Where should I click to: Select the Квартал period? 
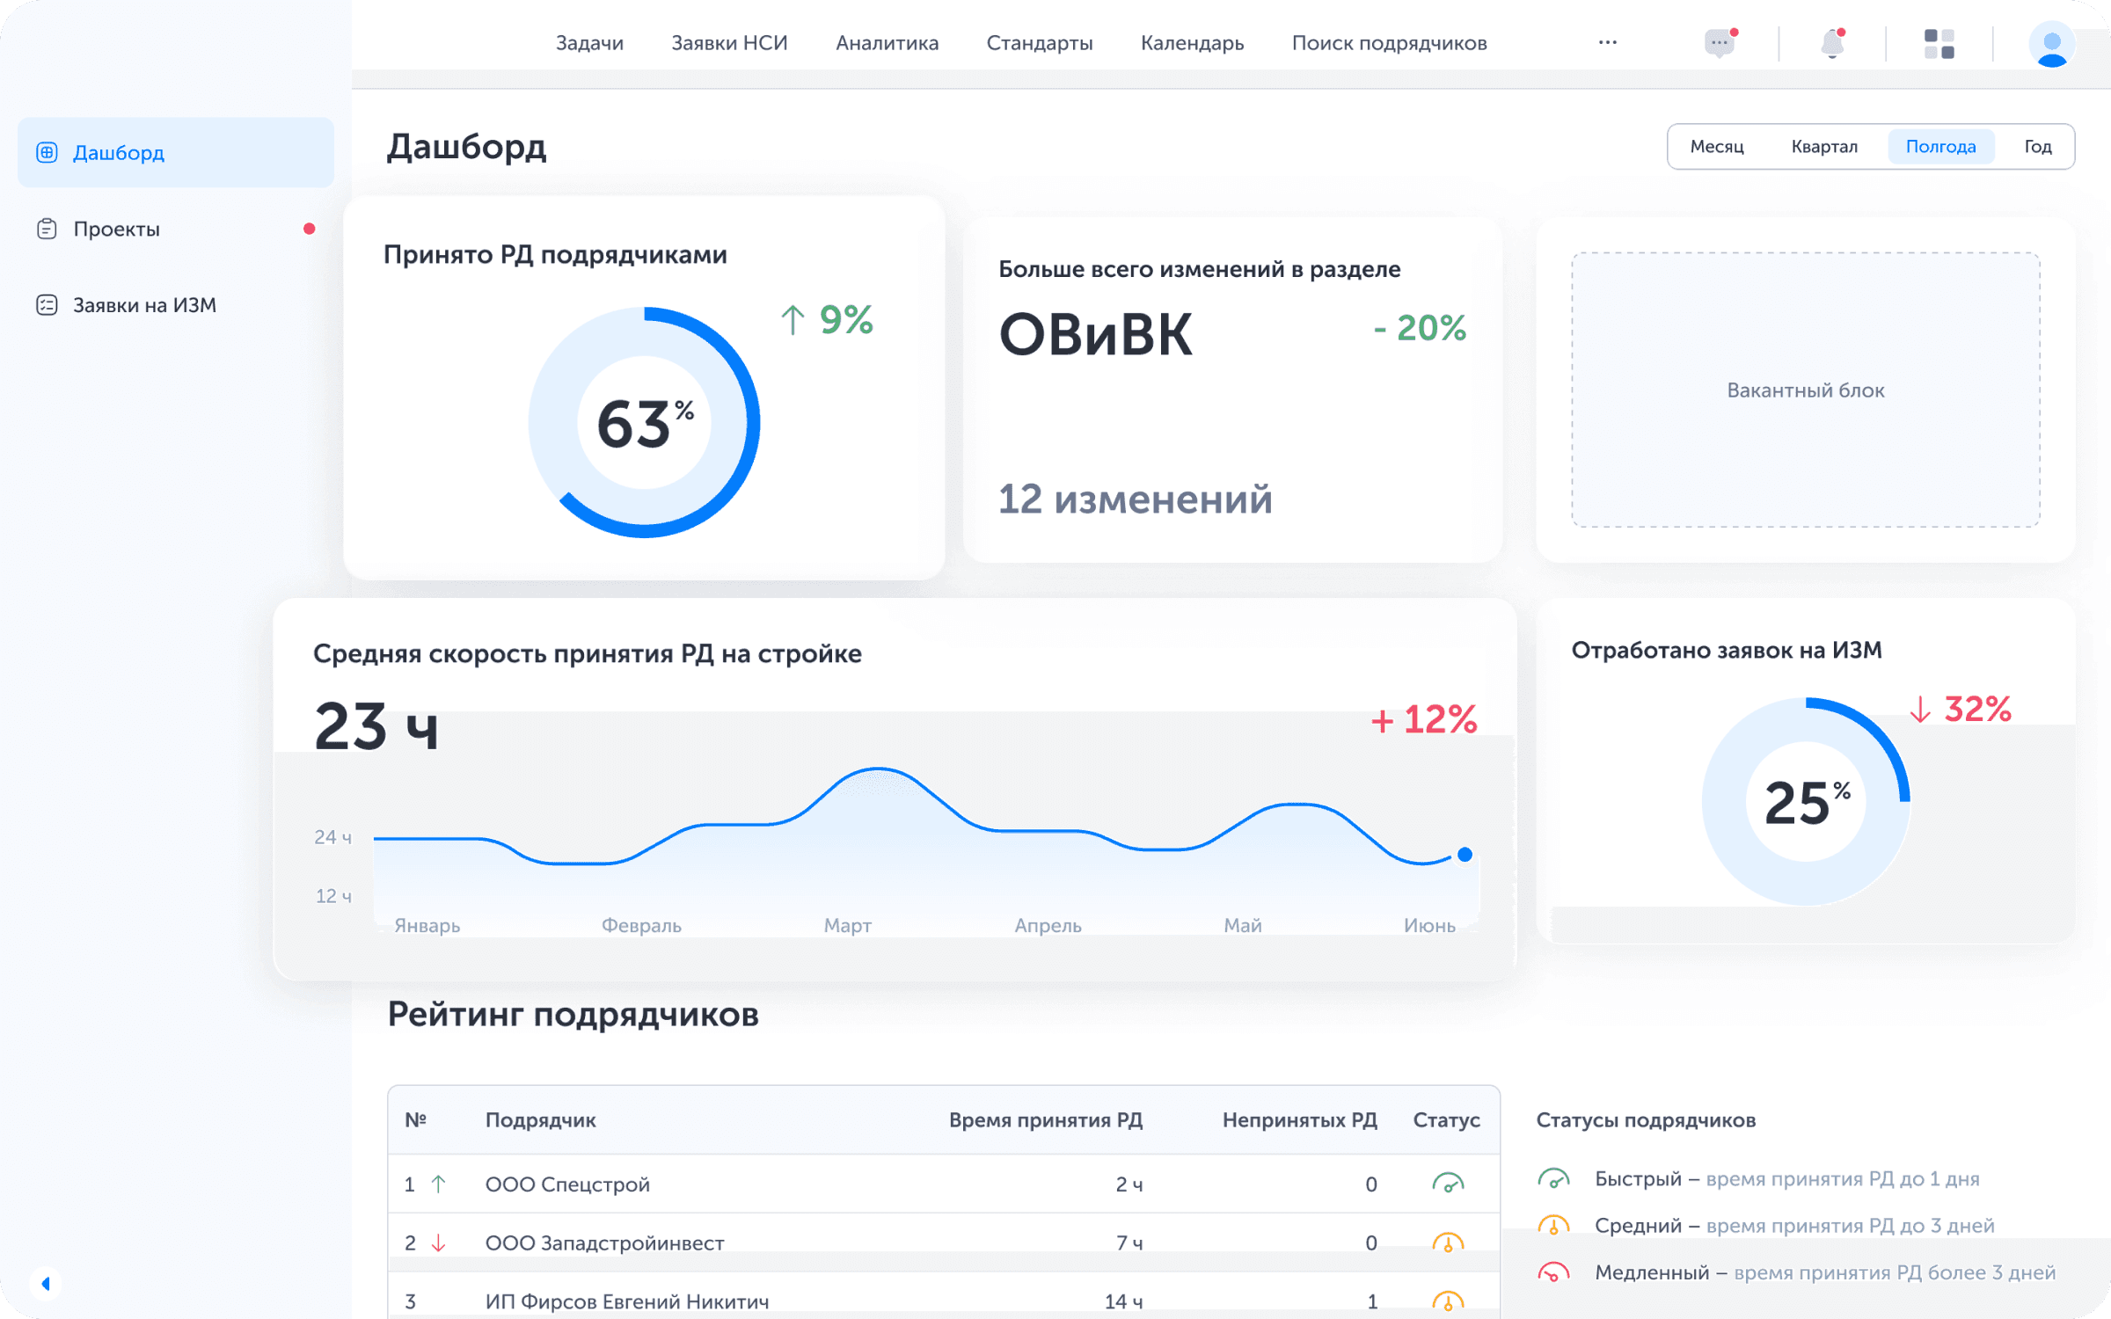tap(1824, 146)
